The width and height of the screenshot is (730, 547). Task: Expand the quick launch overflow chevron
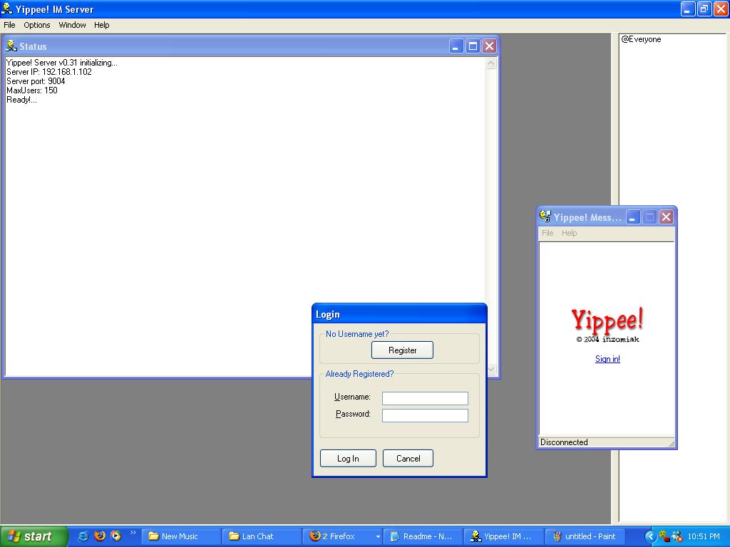(133, 533)
